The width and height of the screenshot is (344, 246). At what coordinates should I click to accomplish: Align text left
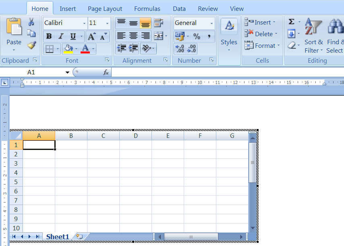[x=121, y=36]
